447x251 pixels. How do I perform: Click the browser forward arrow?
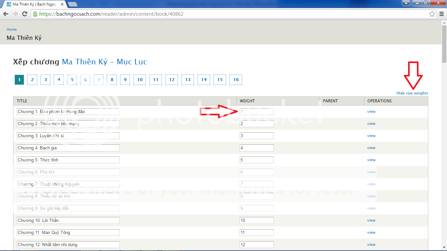[15, 14]
